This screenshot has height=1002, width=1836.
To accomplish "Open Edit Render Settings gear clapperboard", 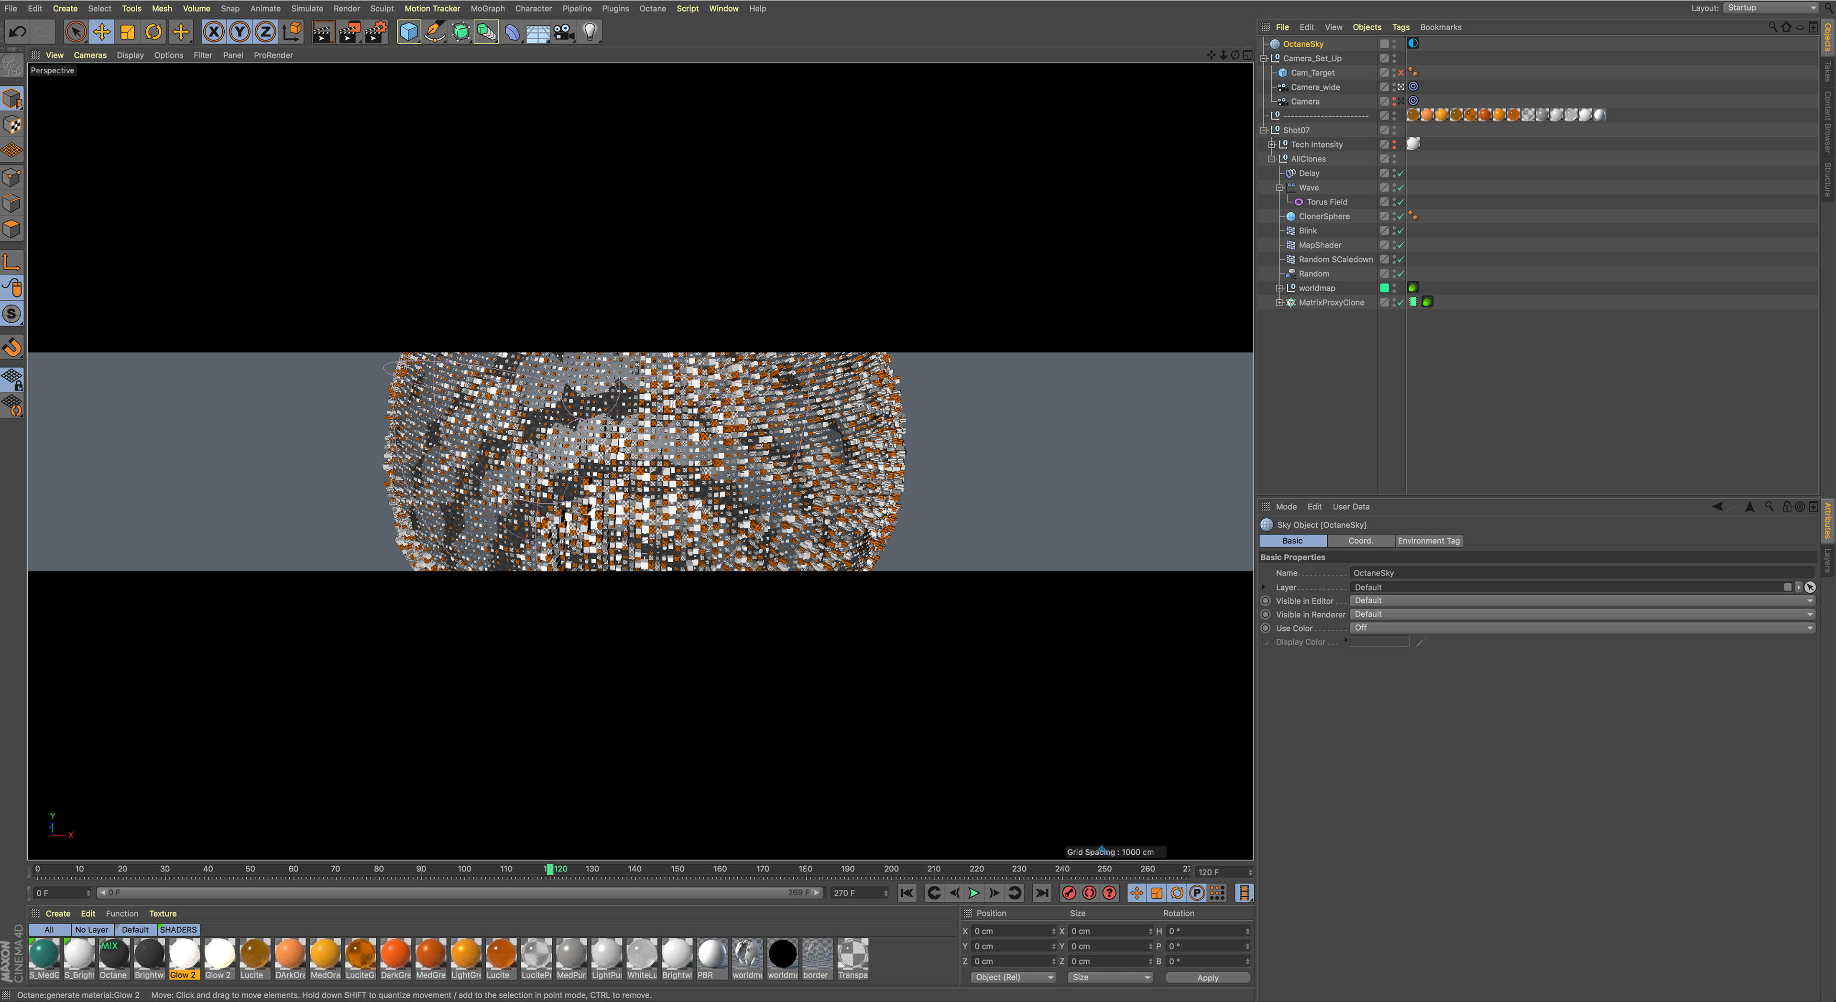I will [376, 32].
